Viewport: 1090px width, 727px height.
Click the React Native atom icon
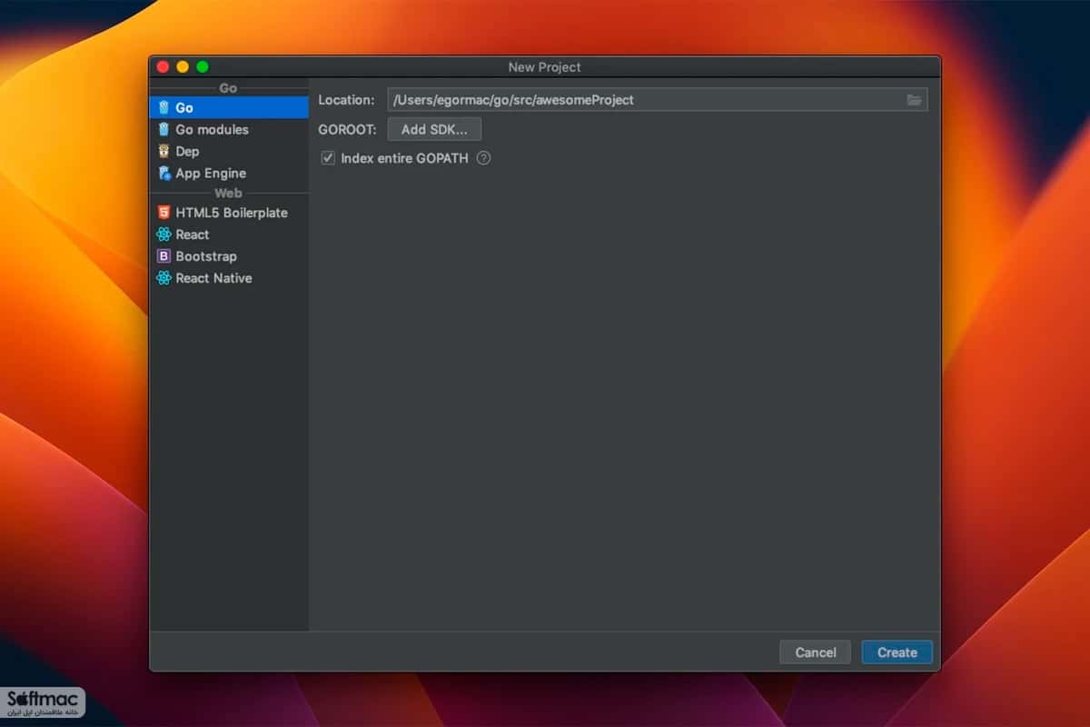coord(163,278)
